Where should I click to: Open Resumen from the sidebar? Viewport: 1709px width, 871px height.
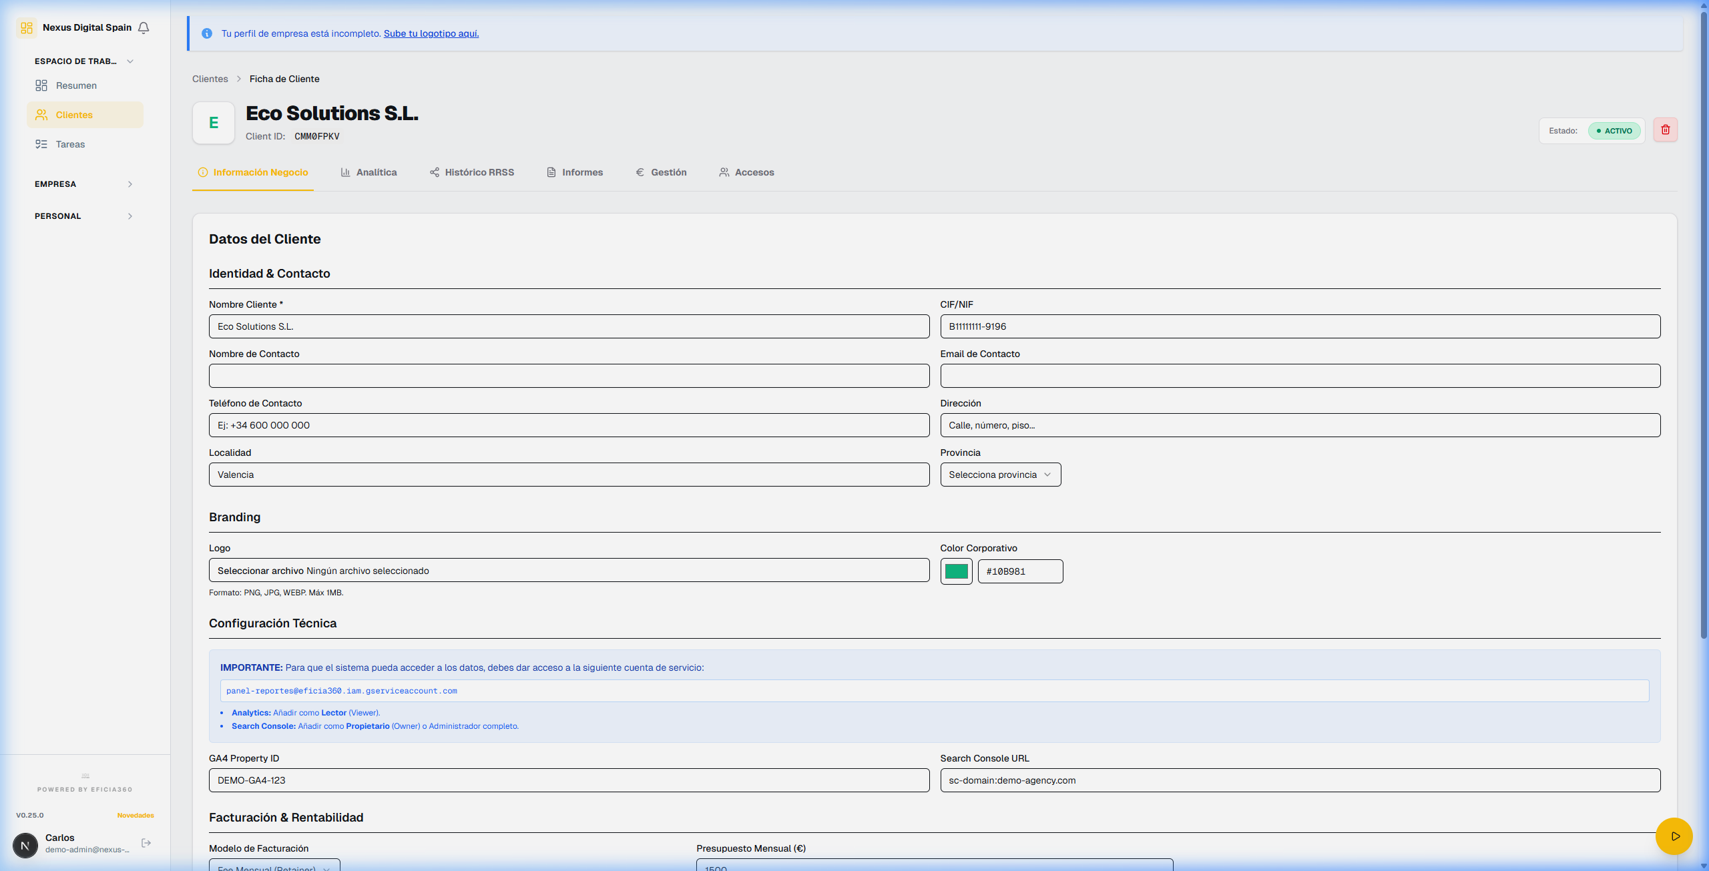coord(76,85)
